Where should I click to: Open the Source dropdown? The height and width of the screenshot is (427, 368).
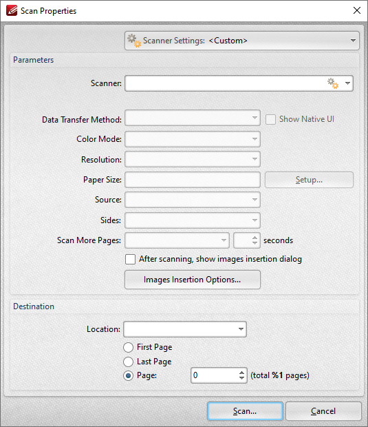[193, 200]
